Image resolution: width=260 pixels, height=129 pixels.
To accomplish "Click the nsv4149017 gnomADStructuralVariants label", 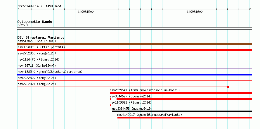I will (x=150, y=115).
